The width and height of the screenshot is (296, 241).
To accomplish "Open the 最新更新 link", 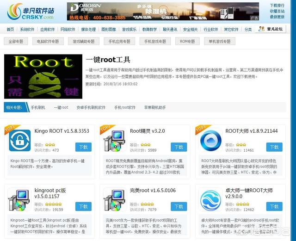I will (277, 17).
